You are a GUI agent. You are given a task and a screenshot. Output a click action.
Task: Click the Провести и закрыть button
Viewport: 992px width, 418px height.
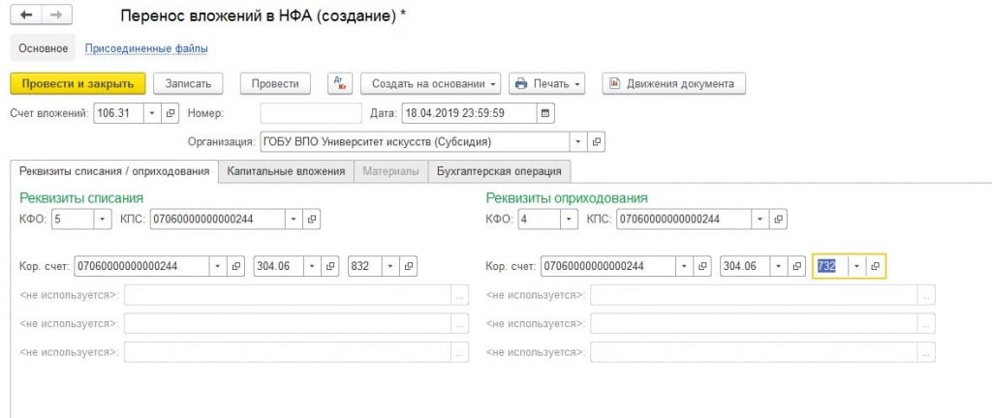point(77,83)
